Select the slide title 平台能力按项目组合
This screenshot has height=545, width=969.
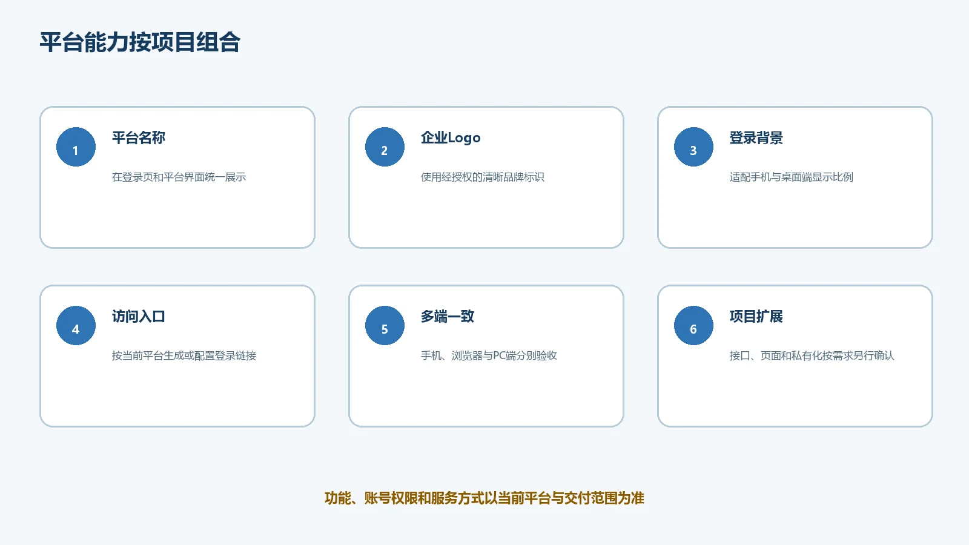click(140, 42)
